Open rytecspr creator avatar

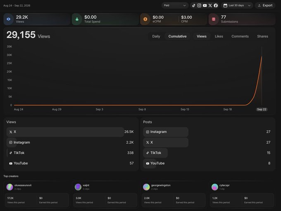(215, 187)
